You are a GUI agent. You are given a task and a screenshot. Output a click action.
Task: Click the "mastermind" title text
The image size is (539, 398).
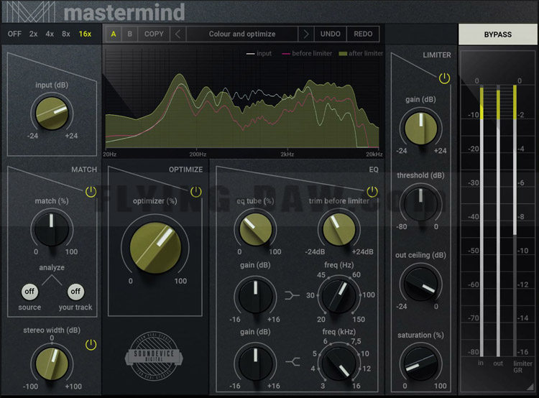click(124, 12)
